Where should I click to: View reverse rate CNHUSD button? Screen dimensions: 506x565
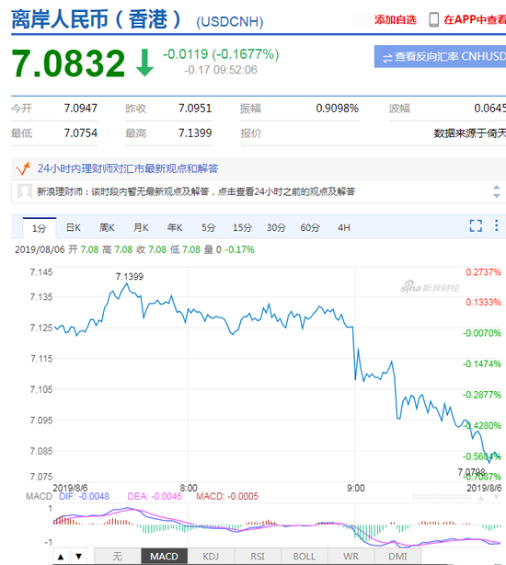point(440,56)
